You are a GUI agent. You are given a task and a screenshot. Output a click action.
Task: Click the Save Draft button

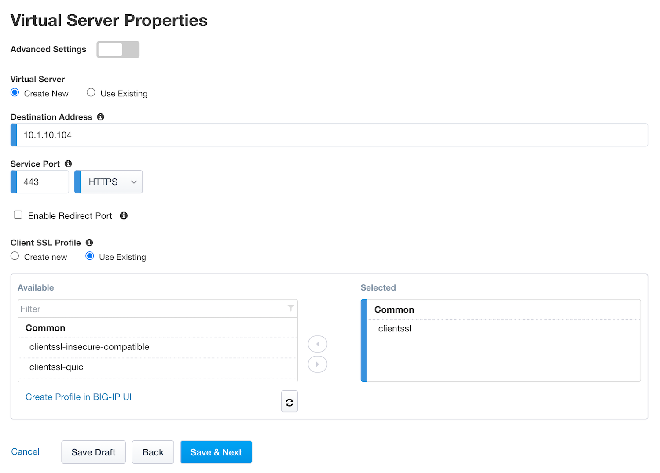click(x=93, y=452)
